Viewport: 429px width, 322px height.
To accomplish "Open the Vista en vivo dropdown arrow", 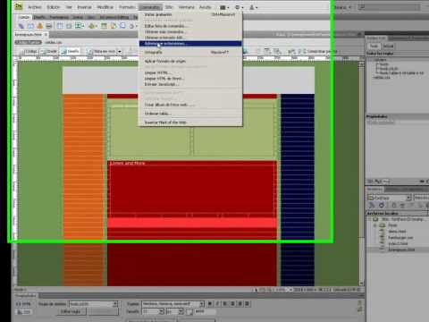I will click(x=120, y=51).
